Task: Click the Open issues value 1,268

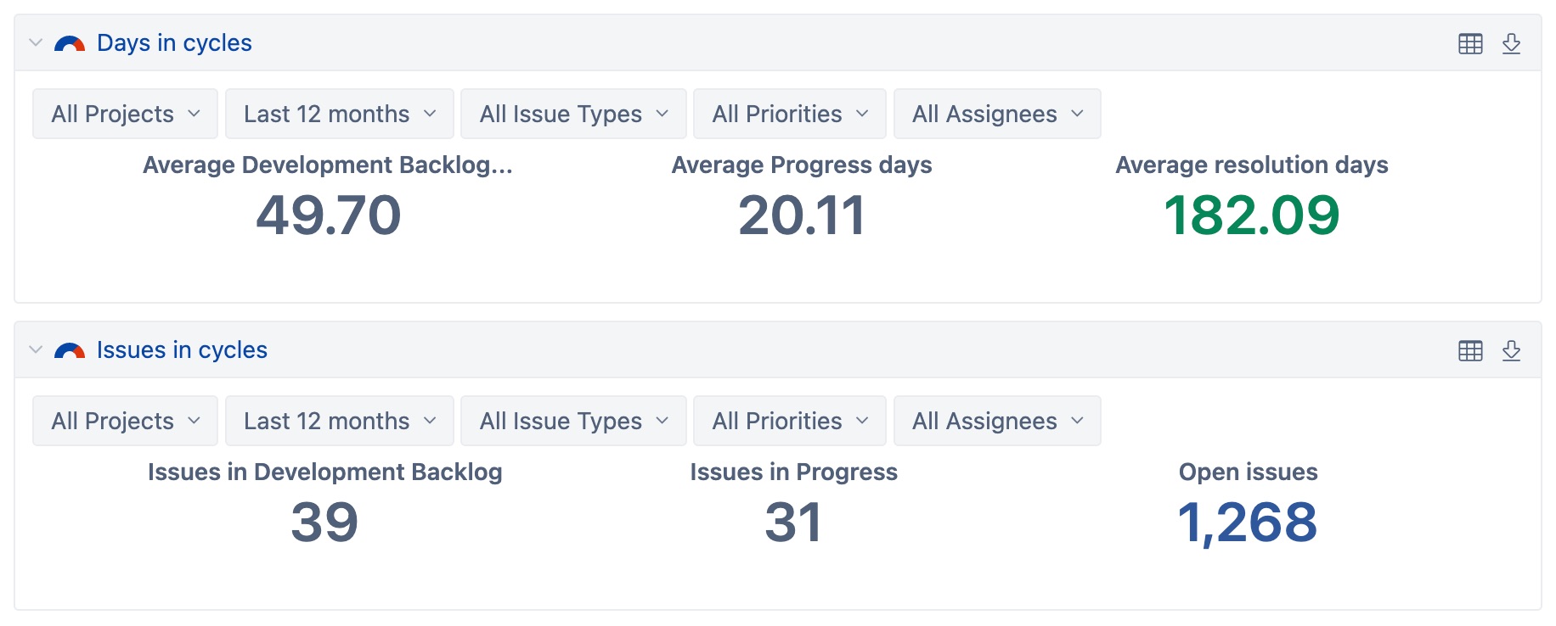Action: [x=1248, y=523]
